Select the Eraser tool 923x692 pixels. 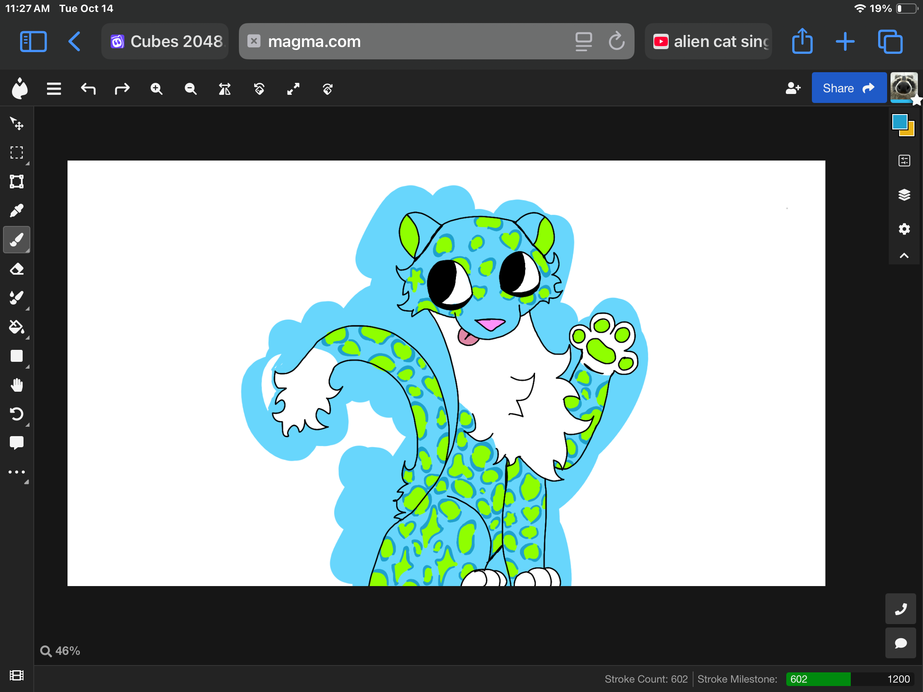click(x=17, y=269)
